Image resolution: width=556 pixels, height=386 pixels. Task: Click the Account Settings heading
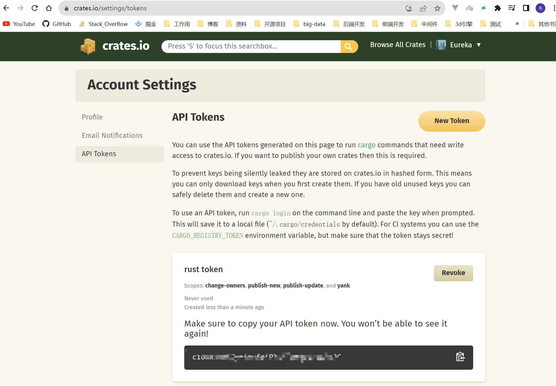click(142, 85)
